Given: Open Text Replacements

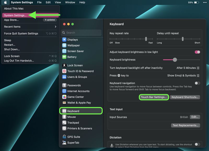Looking at the screenshot, I should [185, 125].
